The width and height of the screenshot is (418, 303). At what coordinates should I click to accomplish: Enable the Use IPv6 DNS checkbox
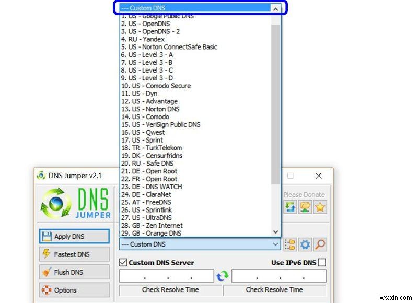point(322,262)
